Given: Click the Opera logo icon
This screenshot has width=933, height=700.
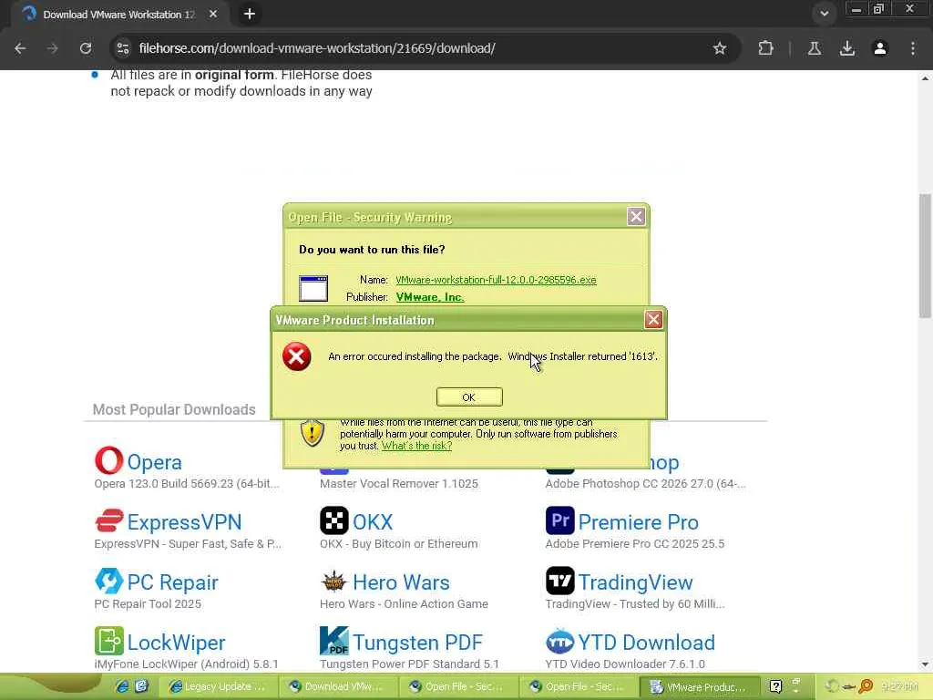Looking at the screenshot, I should (x=109, y=460).
